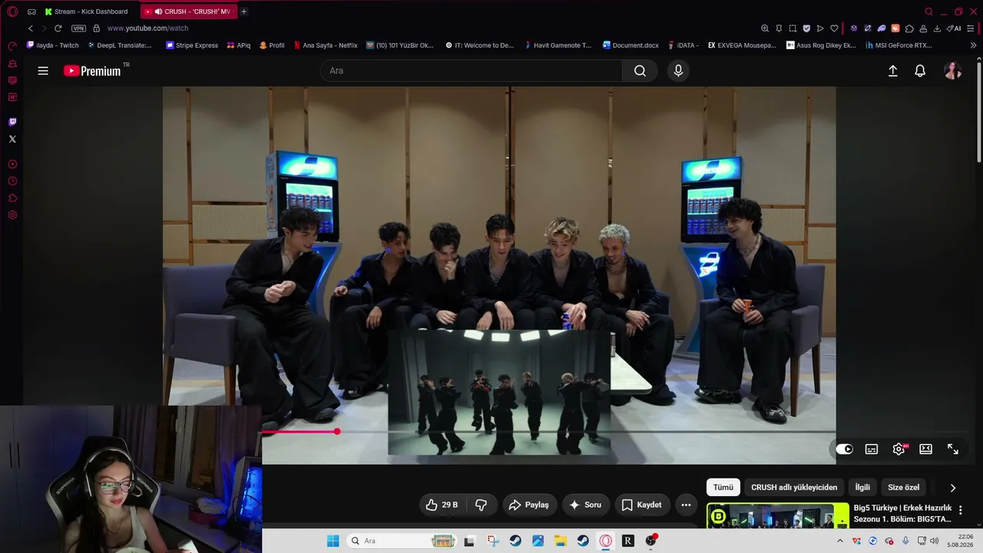
Task: Open options for Big5 Türkiye video
Action: (960, 511)
